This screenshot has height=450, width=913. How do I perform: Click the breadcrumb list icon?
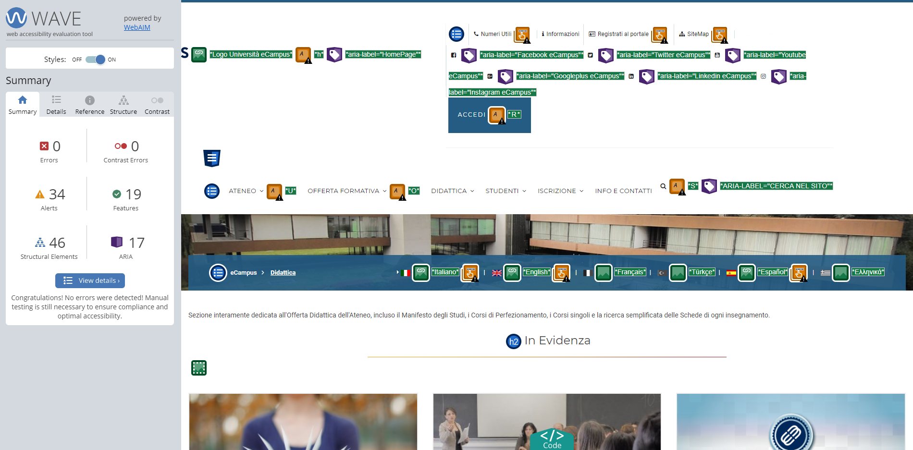(x=218, y=273)
